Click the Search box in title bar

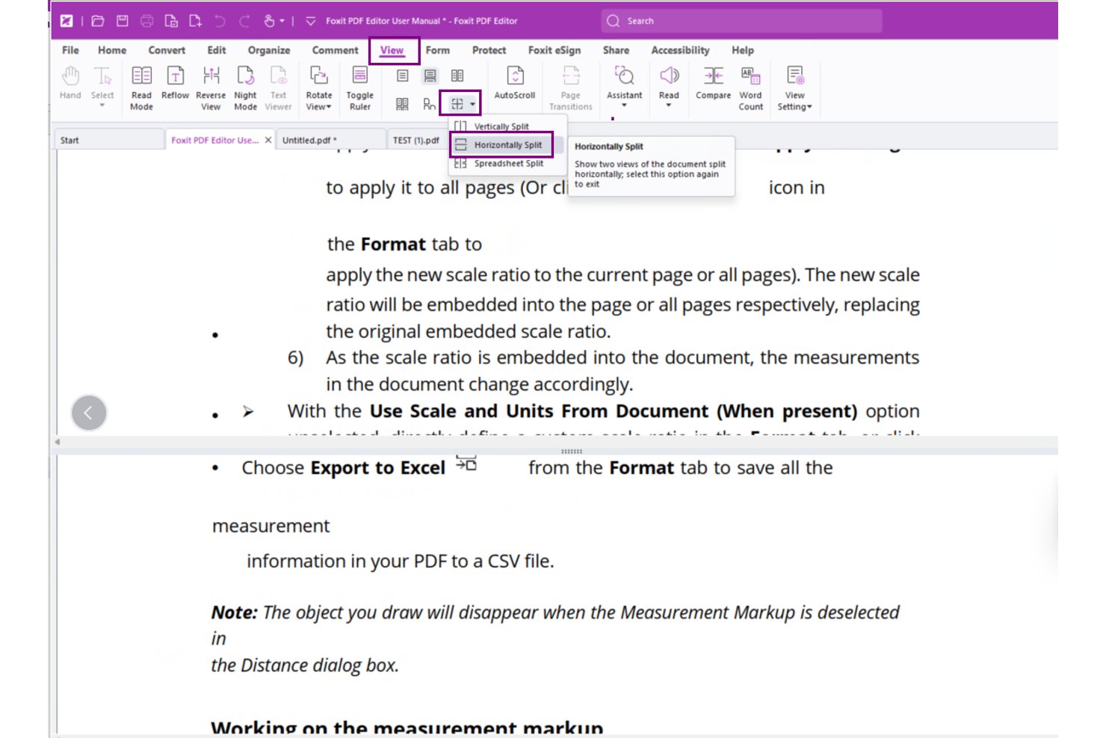[x=741, y=21]
